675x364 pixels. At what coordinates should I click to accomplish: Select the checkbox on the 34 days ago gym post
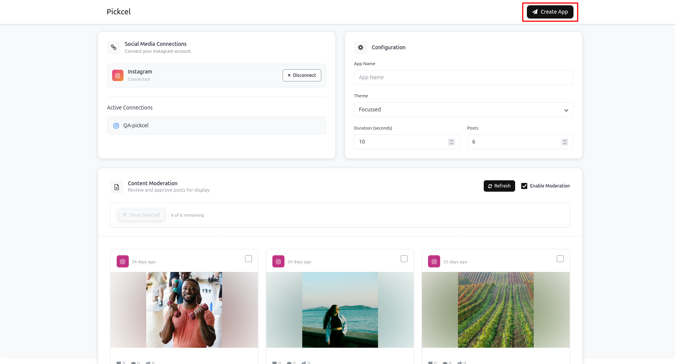click(x=248, y=258)
